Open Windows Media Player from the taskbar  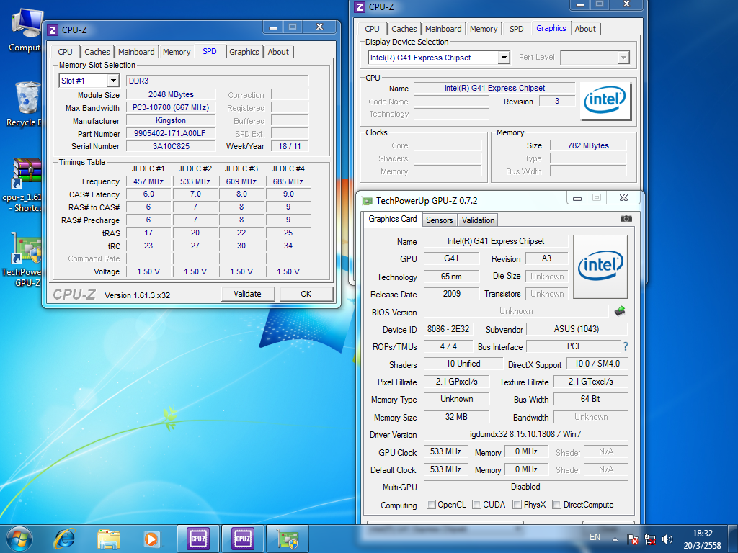(x=151, y=539)
